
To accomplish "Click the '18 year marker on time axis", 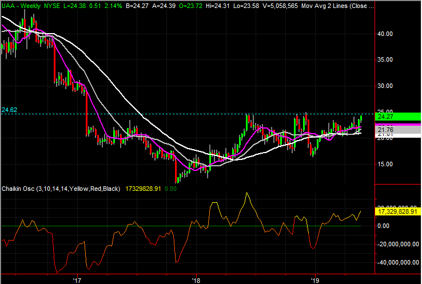I will (x=196, y=279).
